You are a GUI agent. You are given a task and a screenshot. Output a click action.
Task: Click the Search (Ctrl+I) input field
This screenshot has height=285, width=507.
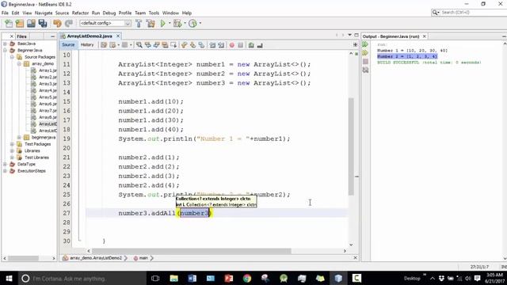click(473, 13)
